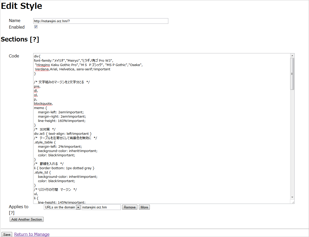This screenshot has height=237, width=309.
Task: Place cursor on the '.style_table {' line
Action: [45, 142]
